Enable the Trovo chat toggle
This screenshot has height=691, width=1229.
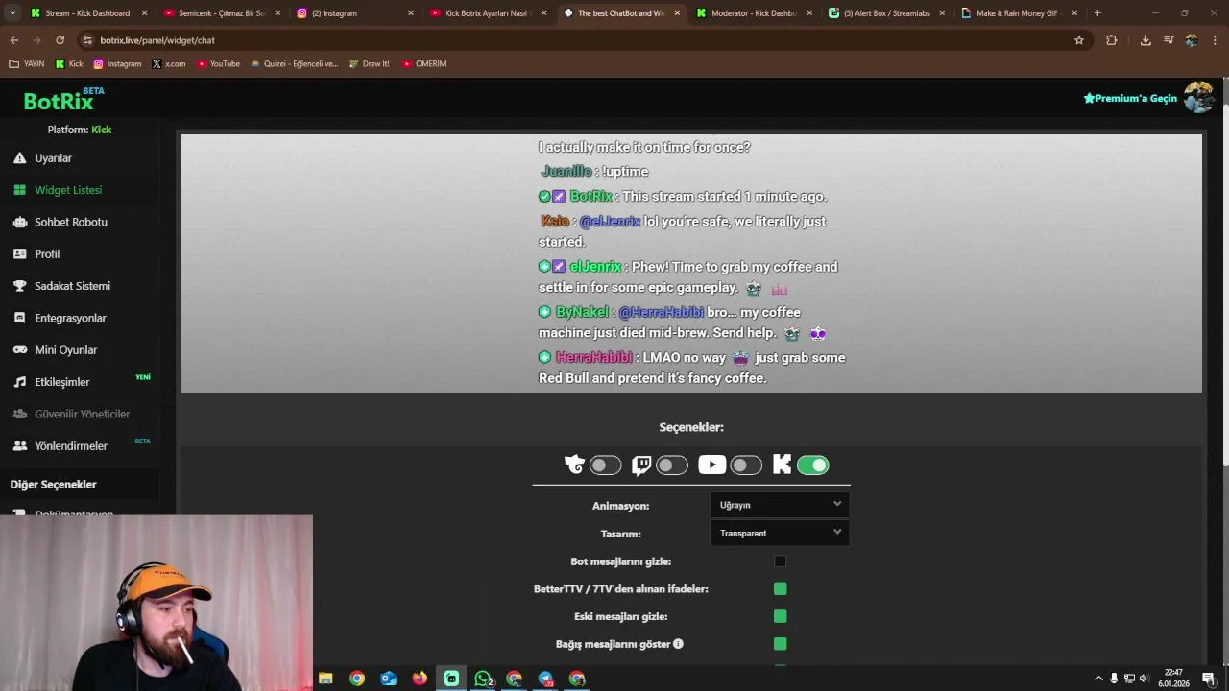coord(605,465)
